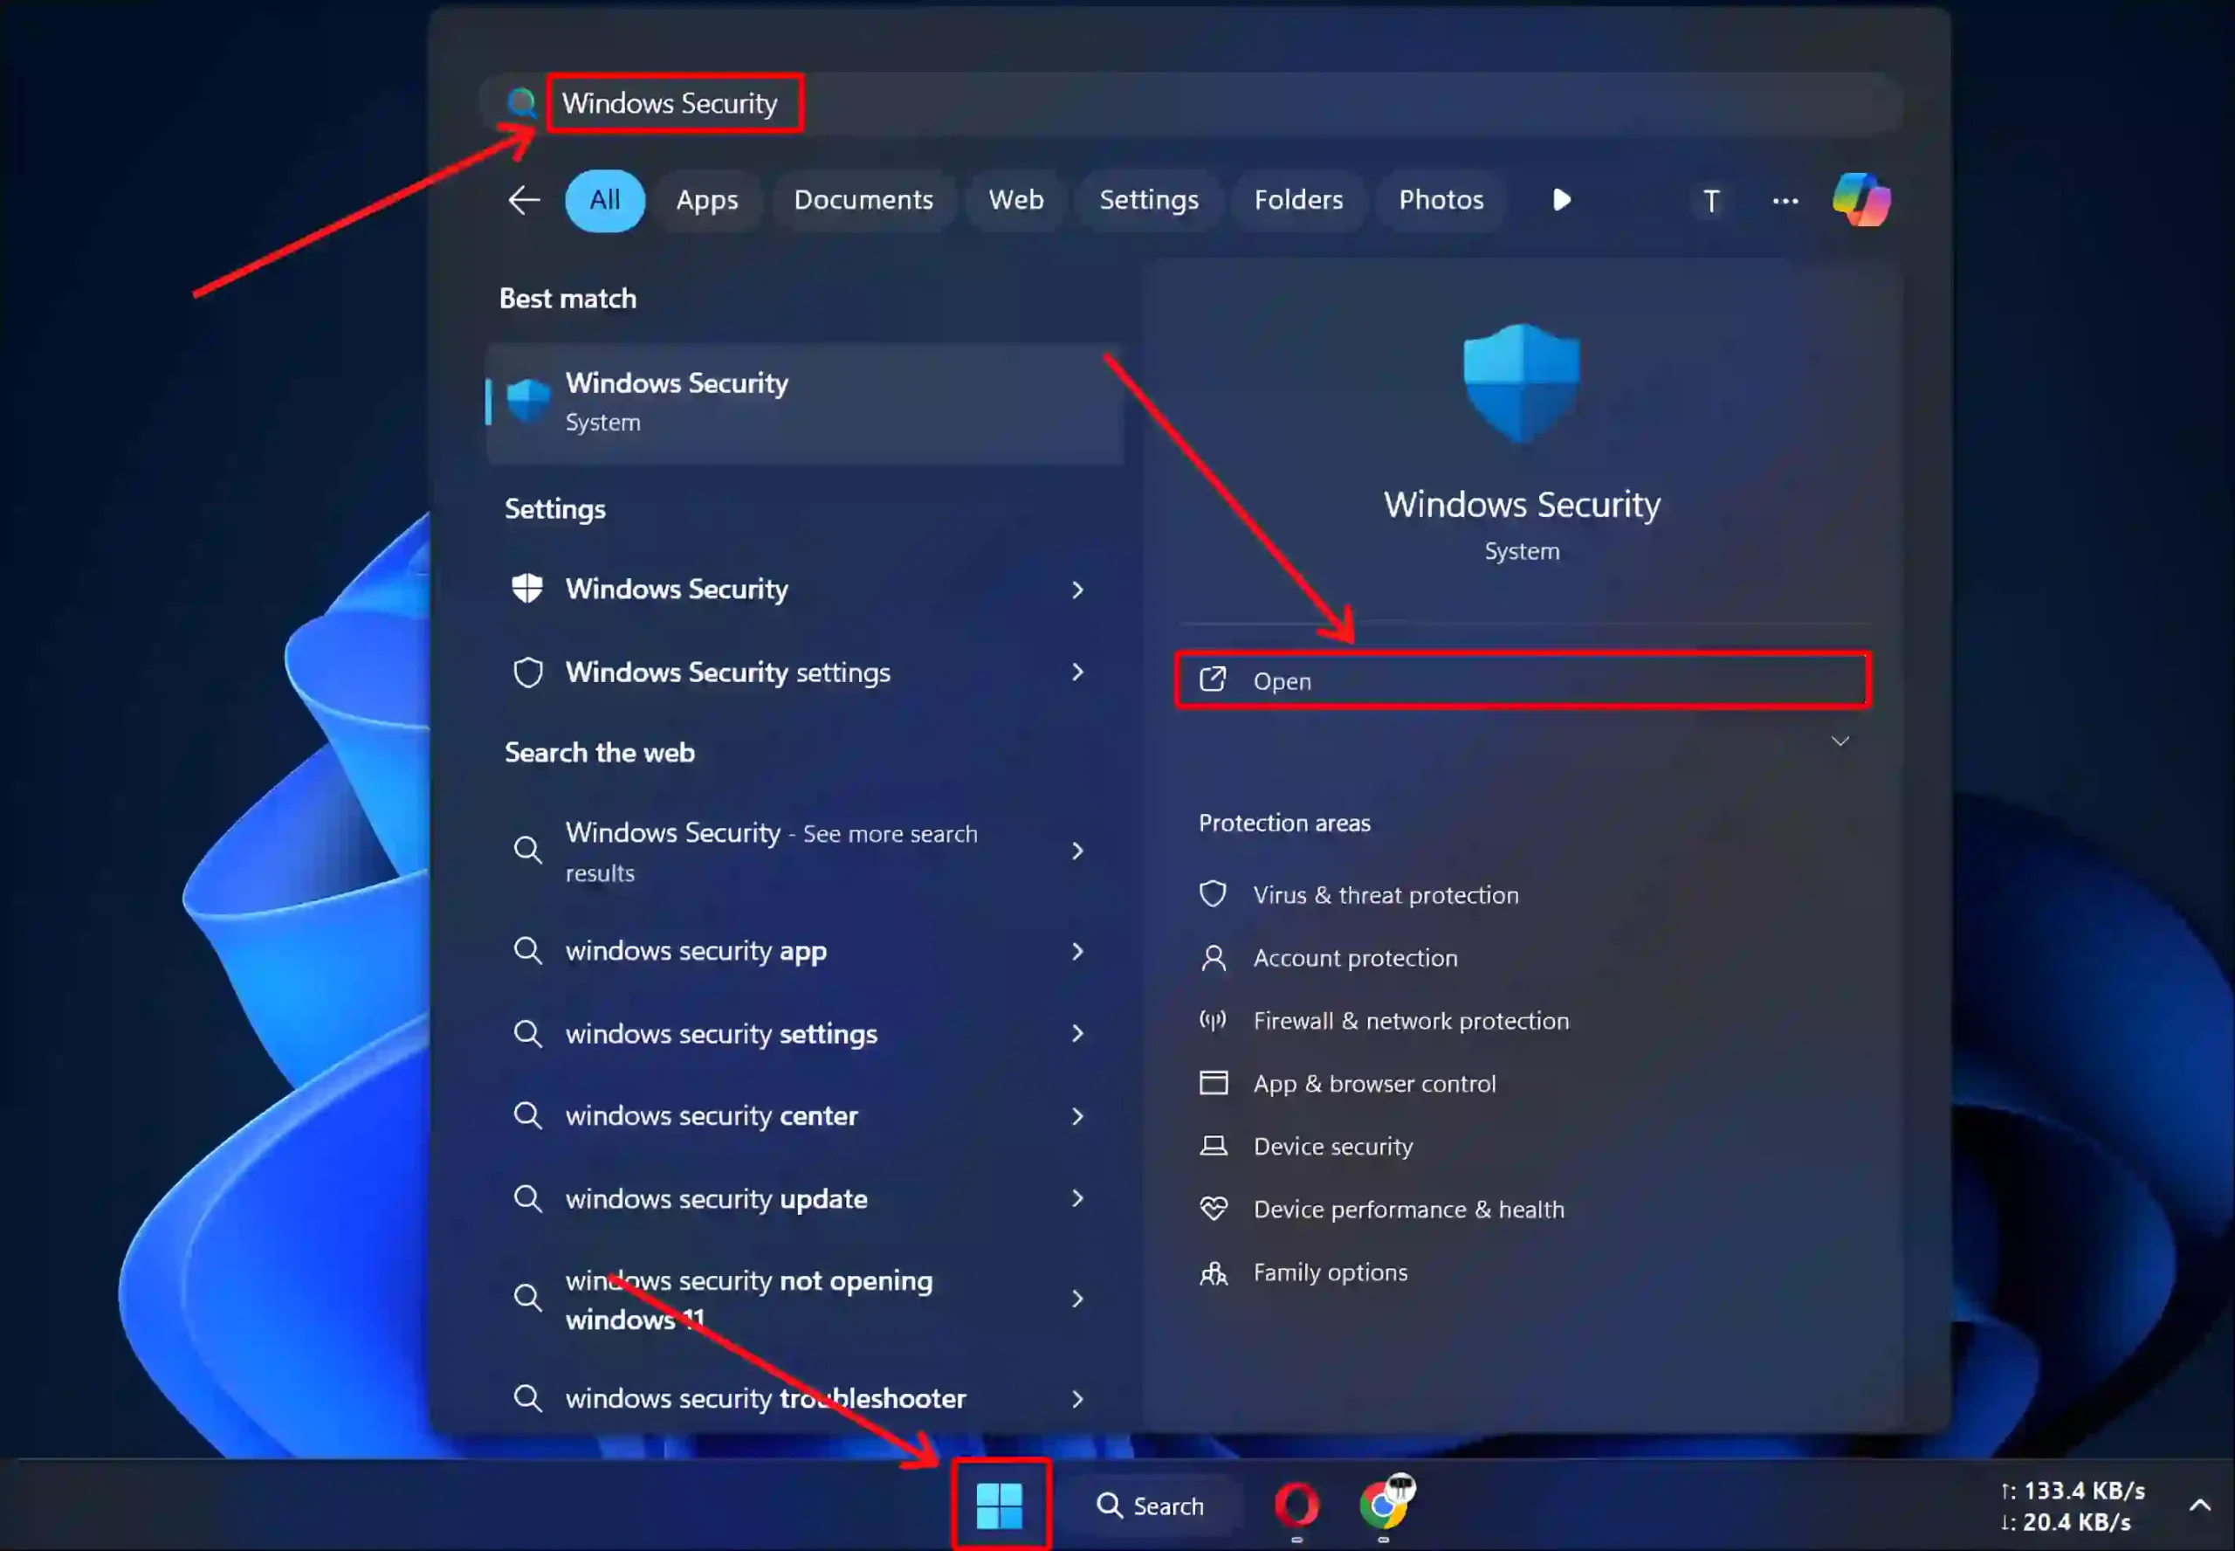Switch to the Photos filter tab
The height and width of the screenshot is (1551, 2235).
click(x=1441, y=200)
